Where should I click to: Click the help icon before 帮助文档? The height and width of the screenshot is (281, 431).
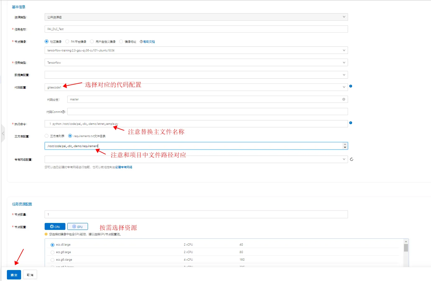pos(141,42)
